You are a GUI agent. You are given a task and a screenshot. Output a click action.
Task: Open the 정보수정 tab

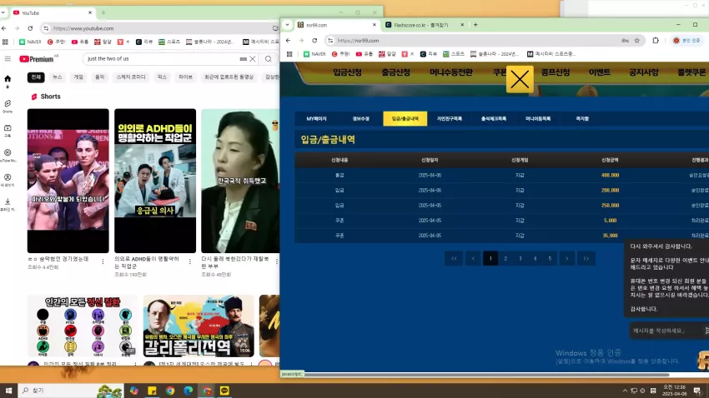click(x=361, y=119)
